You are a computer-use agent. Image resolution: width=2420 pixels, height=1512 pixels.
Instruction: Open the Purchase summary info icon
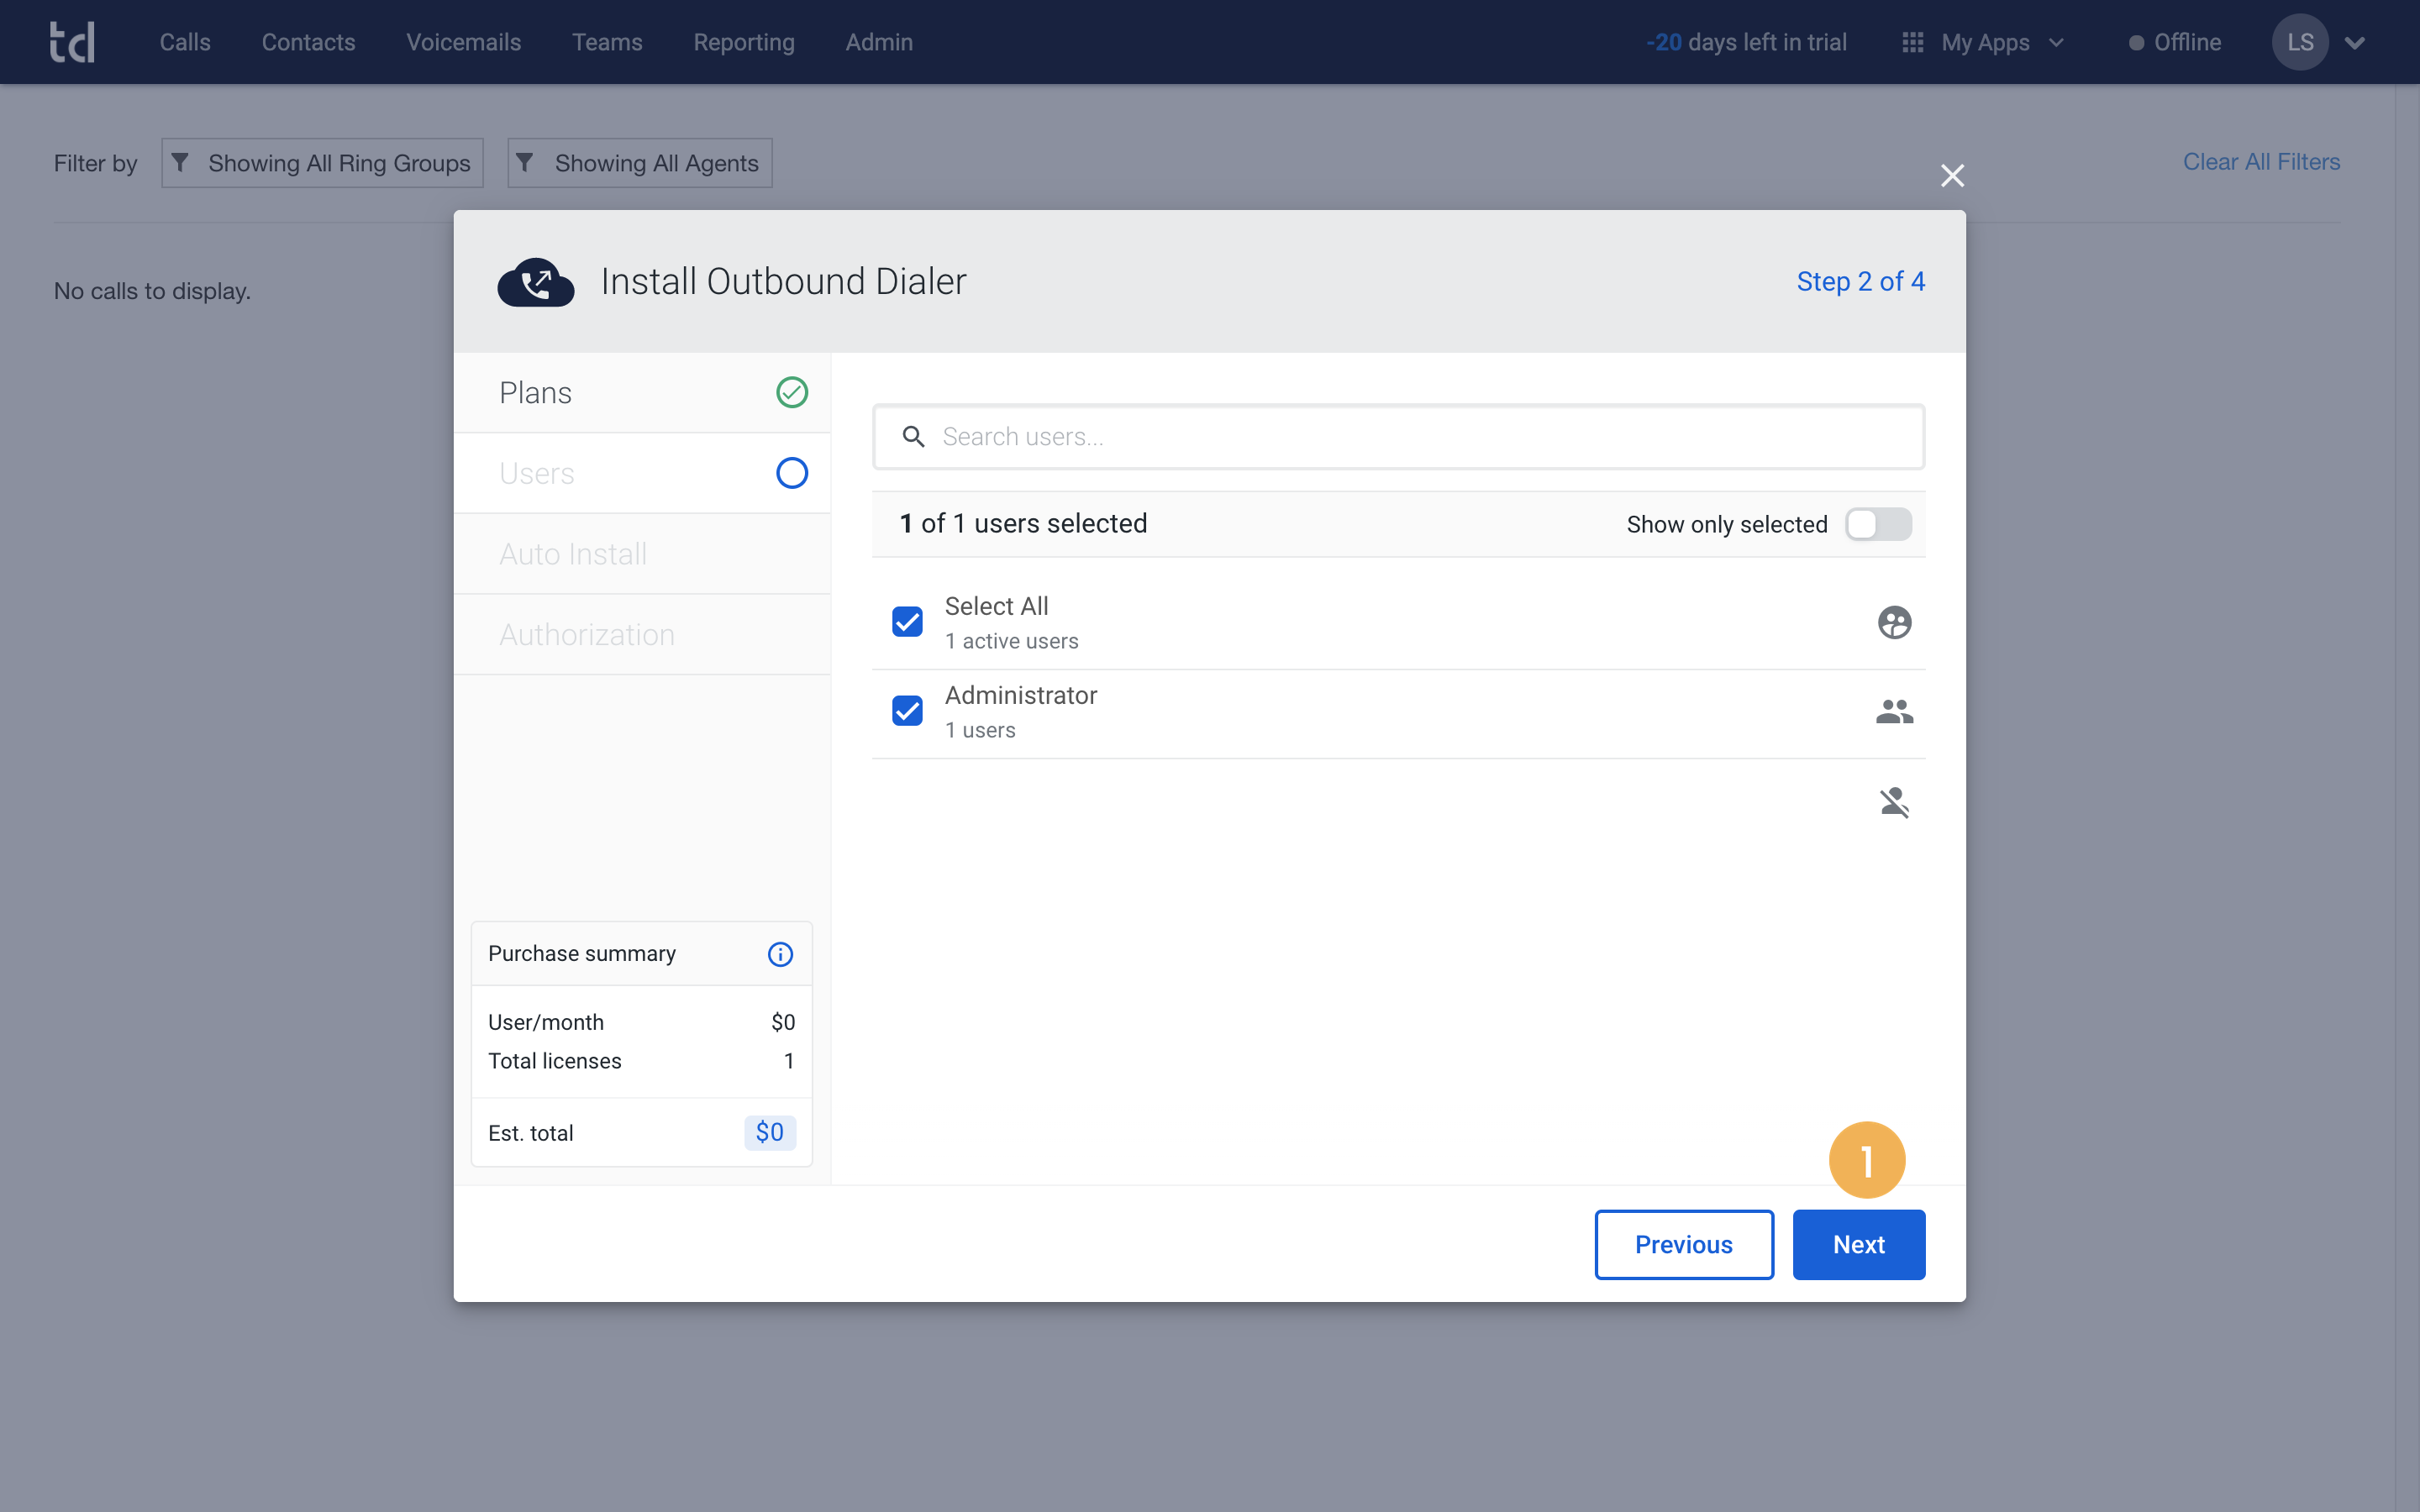pos(780,954)
